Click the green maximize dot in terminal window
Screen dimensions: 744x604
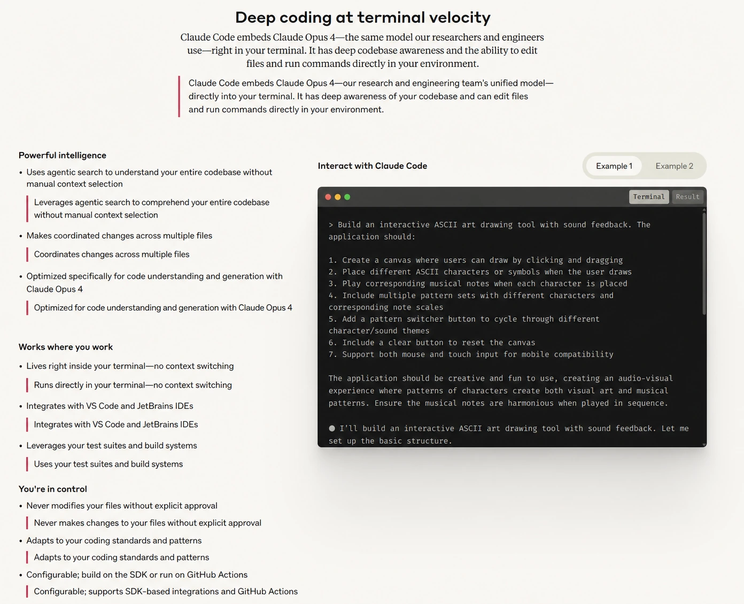(x=347, y=197)
